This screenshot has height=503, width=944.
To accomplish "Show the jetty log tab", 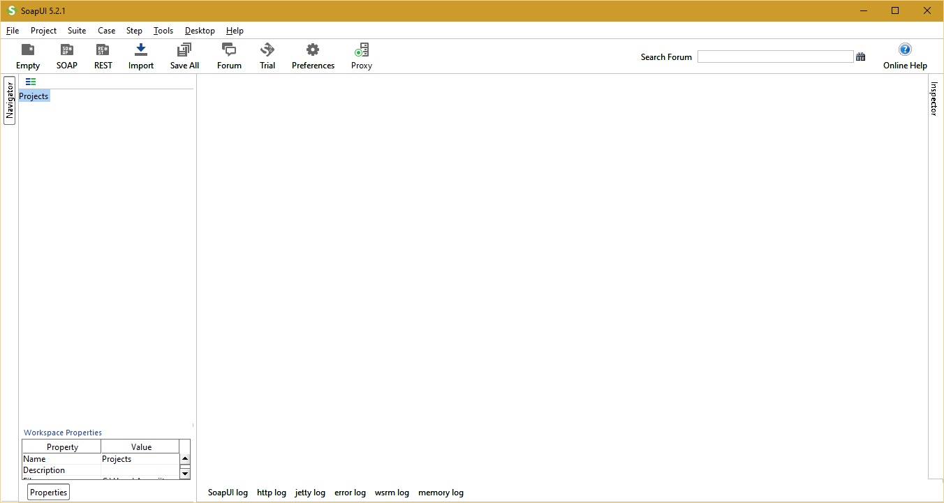I will click(310, 493).
